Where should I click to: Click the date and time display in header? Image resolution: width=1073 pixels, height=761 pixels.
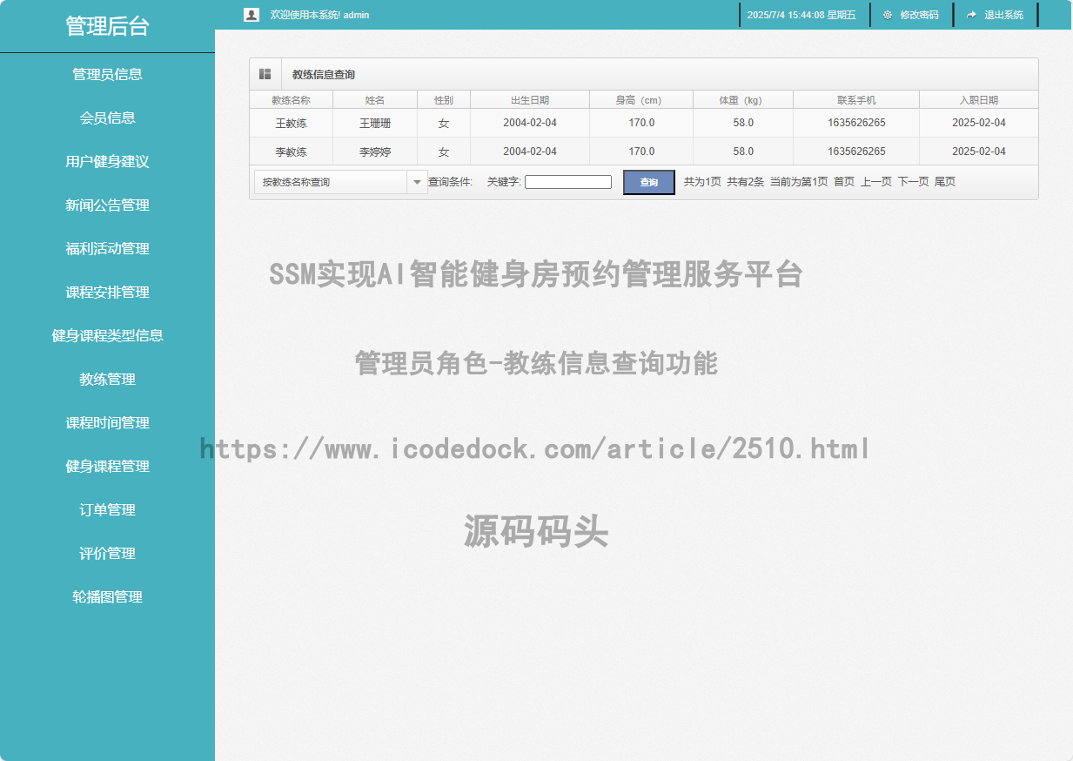click(x=801, y=15)
